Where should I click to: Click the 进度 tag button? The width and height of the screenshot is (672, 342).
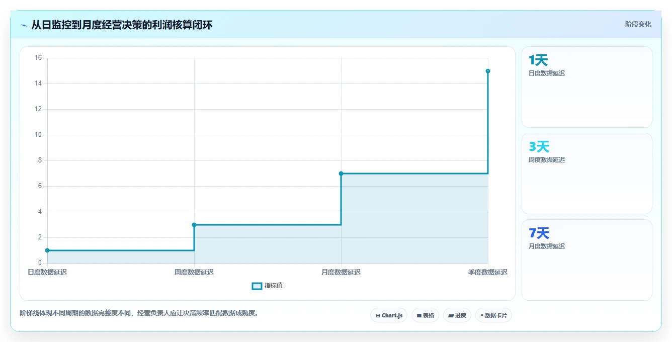coord(457,315)
